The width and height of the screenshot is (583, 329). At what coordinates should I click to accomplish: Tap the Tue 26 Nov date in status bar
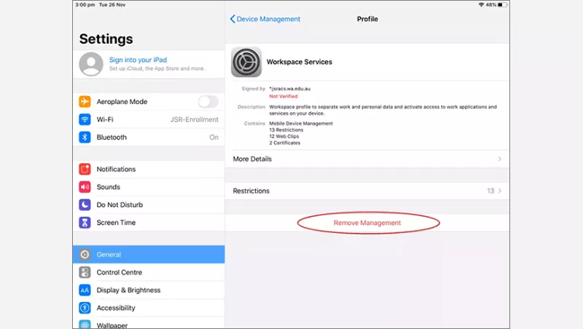pos(112,5)
